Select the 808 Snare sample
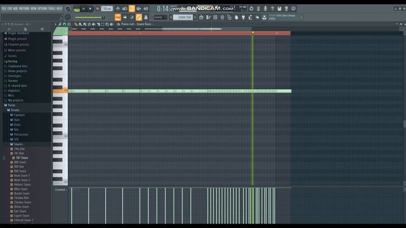406x228 pixels. [20, 162]
